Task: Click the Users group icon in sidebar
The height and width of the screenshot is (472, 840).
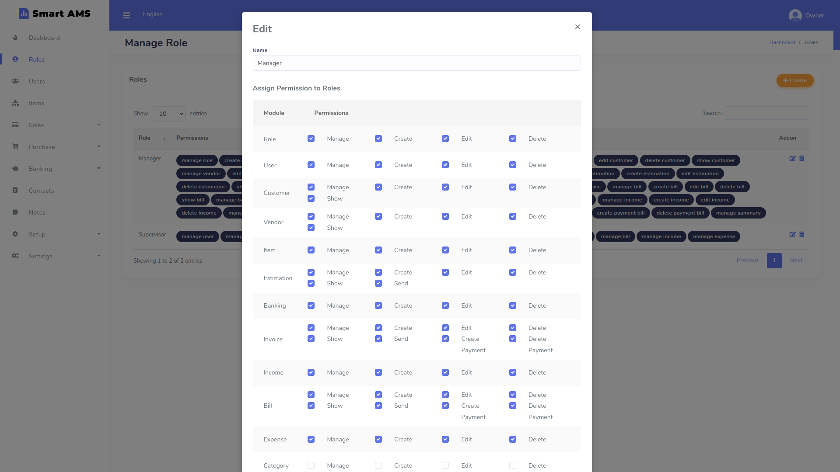Action: pos(15,81)
